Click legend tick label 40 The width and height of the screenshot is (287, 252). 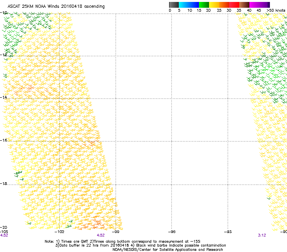point(249,10)
